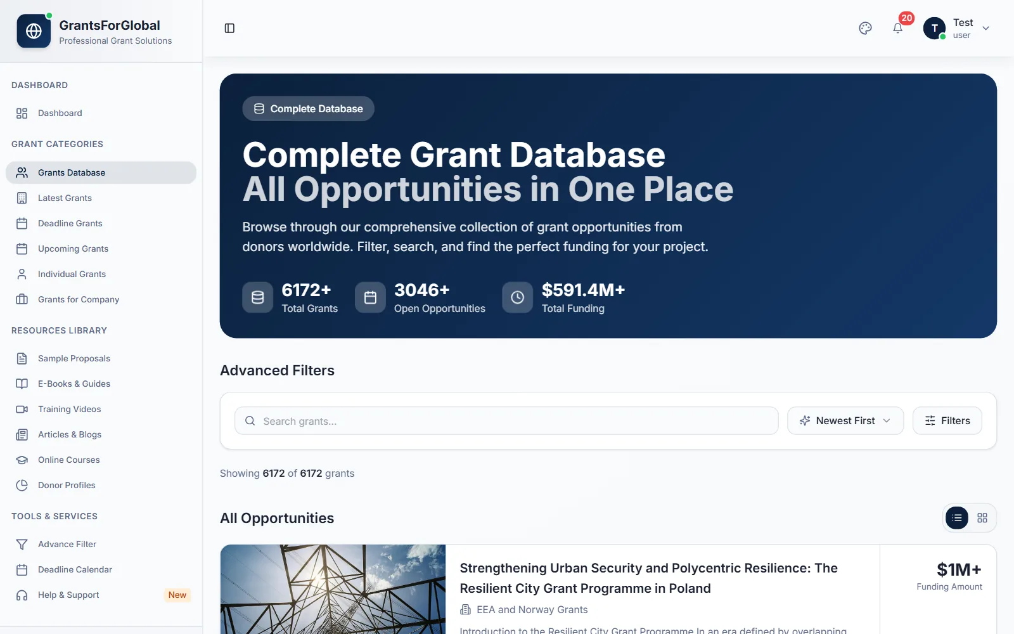Open Deadline Calendar in sidebar

click(101, 569)
